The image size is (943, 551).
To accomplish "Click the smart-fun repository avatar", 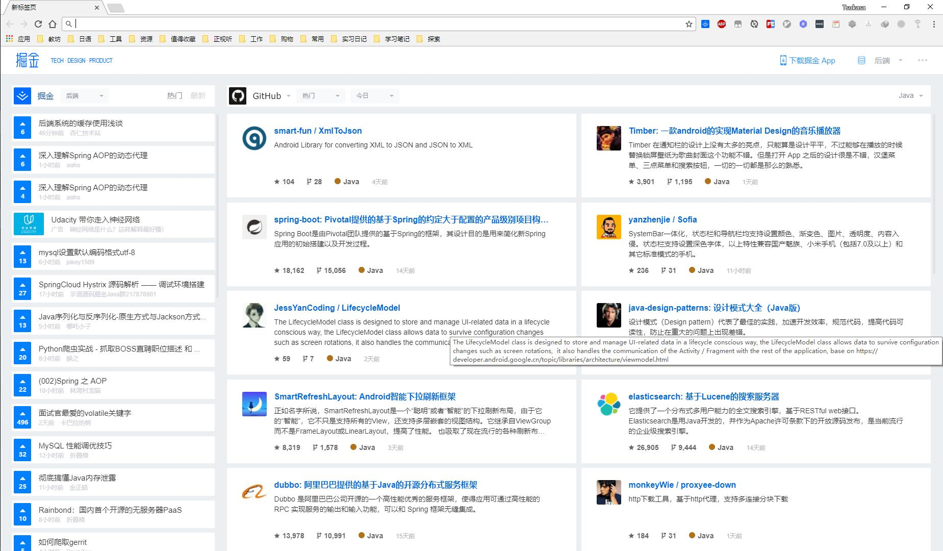I will (254, 138).
